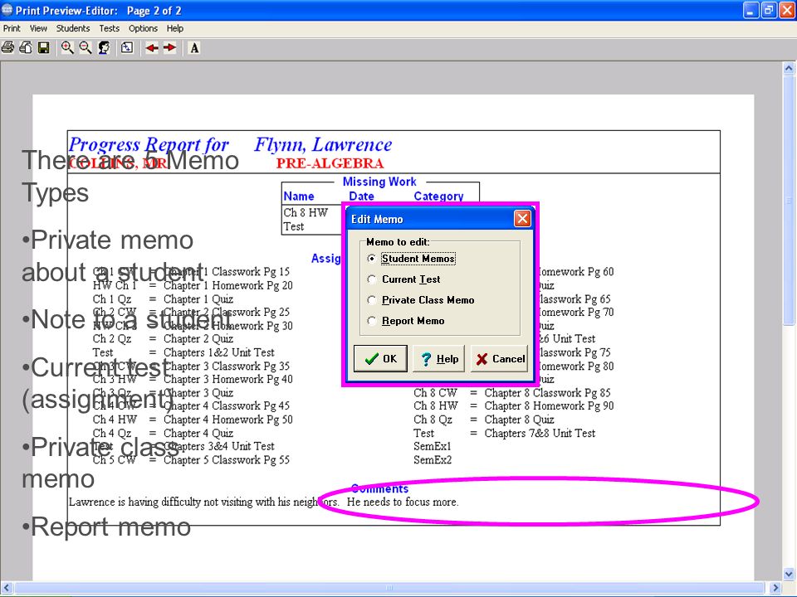Click the floppy disk save icon
Image resolution: width=797 pixels, height=597 pixels.
pos(44,48)
